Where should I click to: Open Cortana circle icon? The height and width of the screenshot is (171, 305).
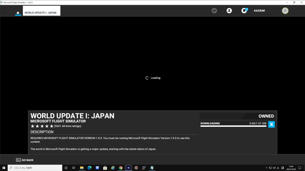[x=66, y=168]
